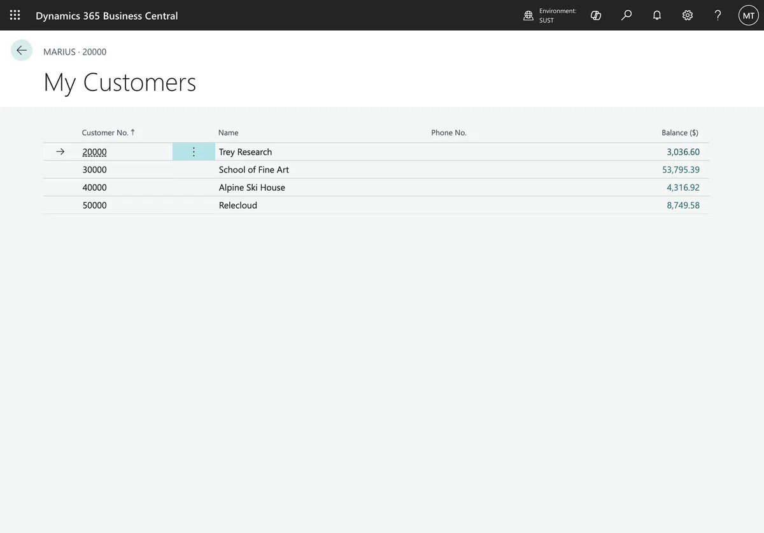Click the Balance ($) column header
Viewport: 764px width, 533px height.
point(680,132)
